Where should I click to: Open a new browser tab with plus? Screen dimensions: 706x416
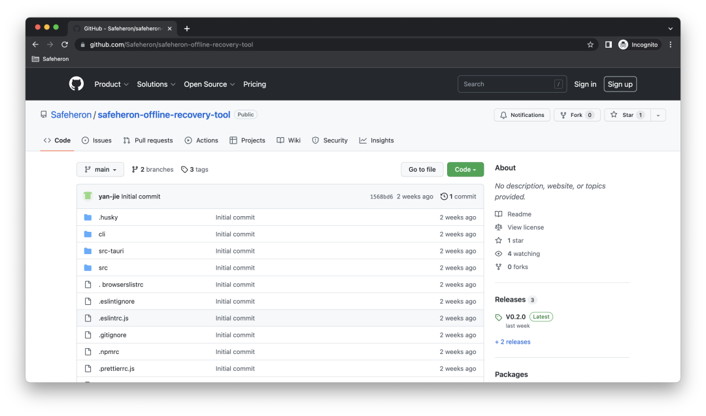point(187,28)
